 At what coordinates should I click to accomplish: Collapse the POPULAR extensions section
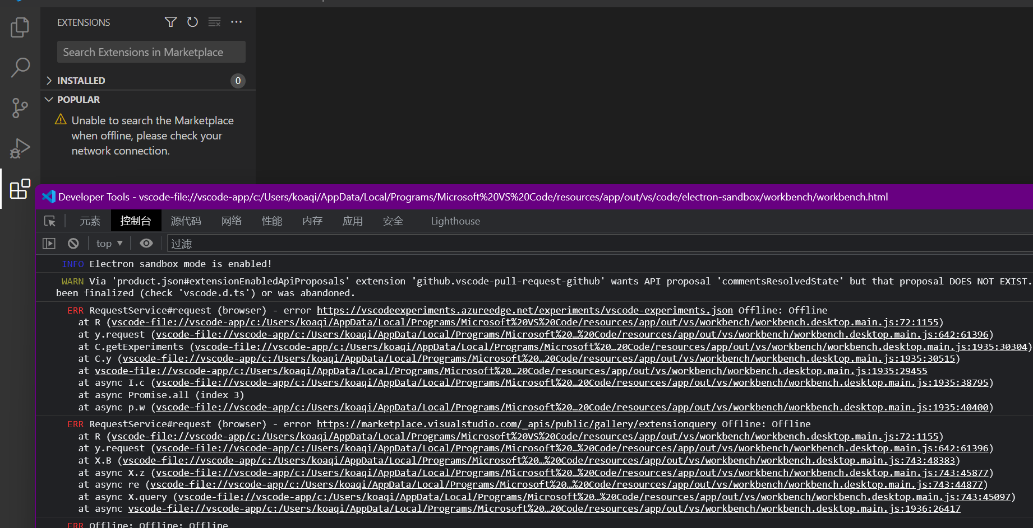pos(79,99)
